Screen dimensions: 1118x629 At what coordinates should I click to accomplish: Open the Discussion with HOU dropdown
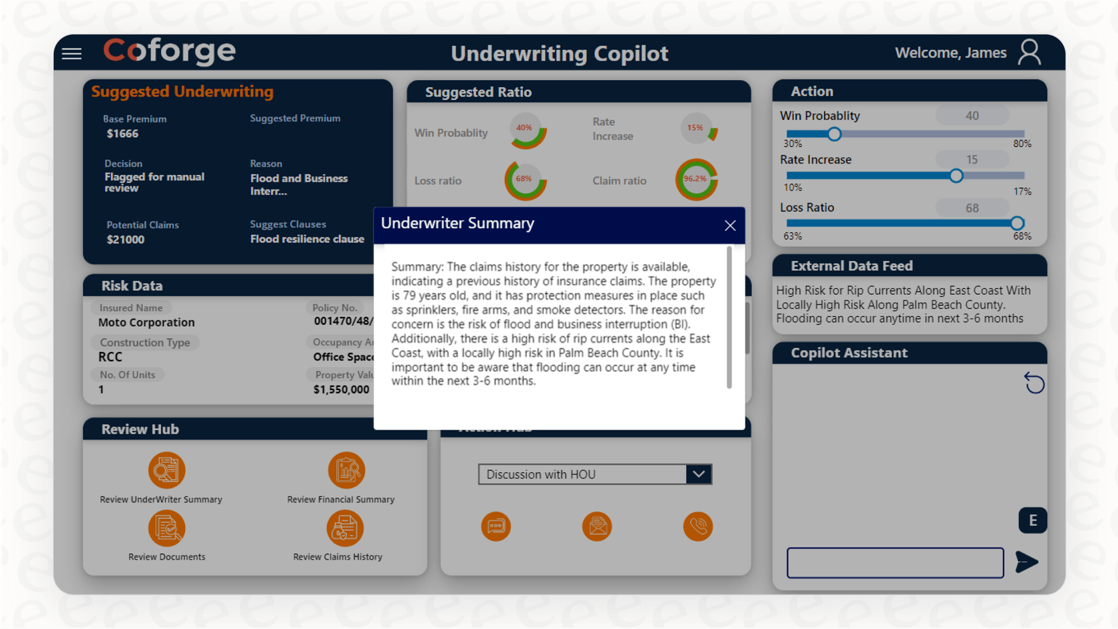(698, 474)
